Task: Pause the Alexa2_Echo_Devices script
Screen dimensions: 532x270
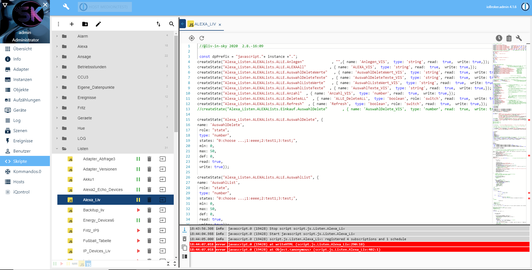Action: [138, 190]
